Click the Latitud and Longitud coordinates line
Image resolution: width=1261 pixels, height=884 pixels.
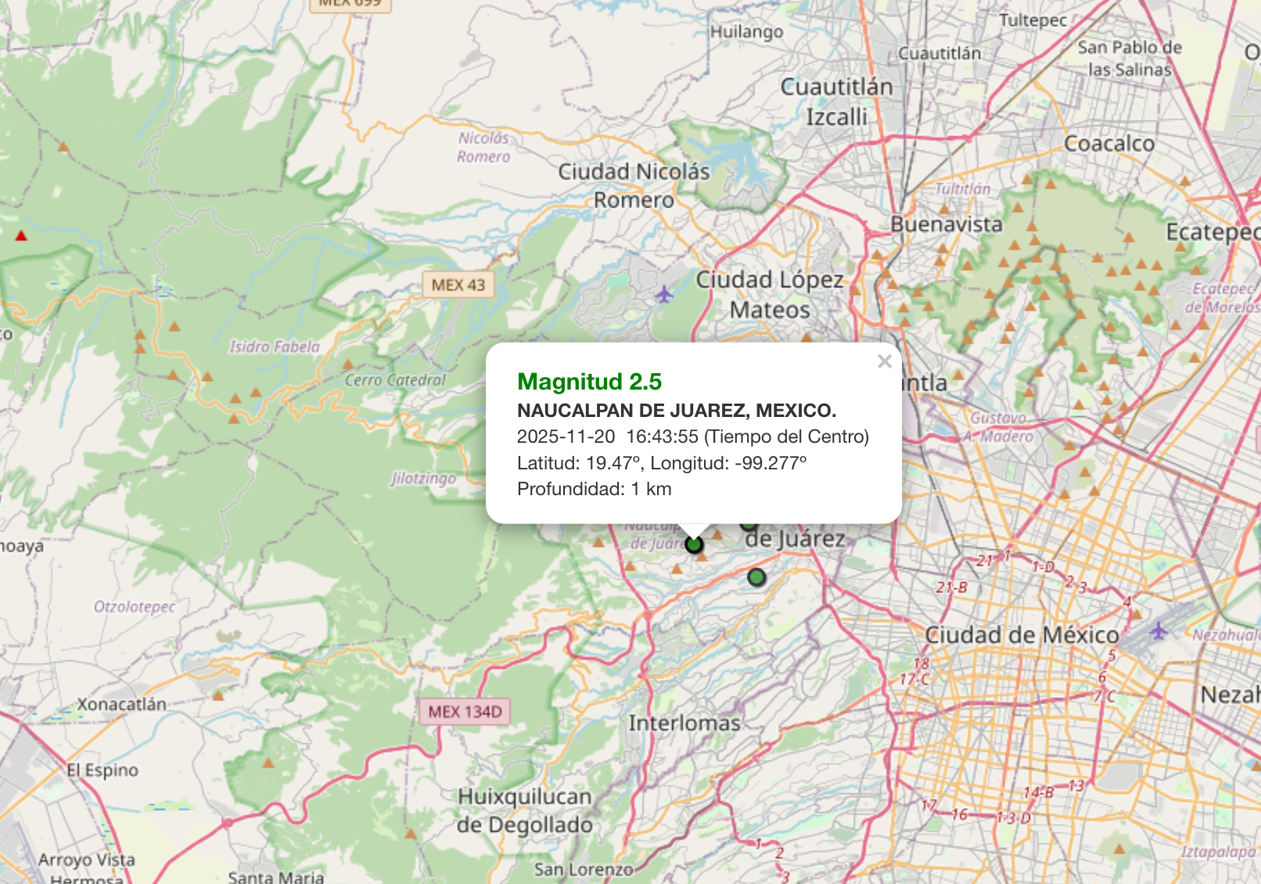(661, 463)
